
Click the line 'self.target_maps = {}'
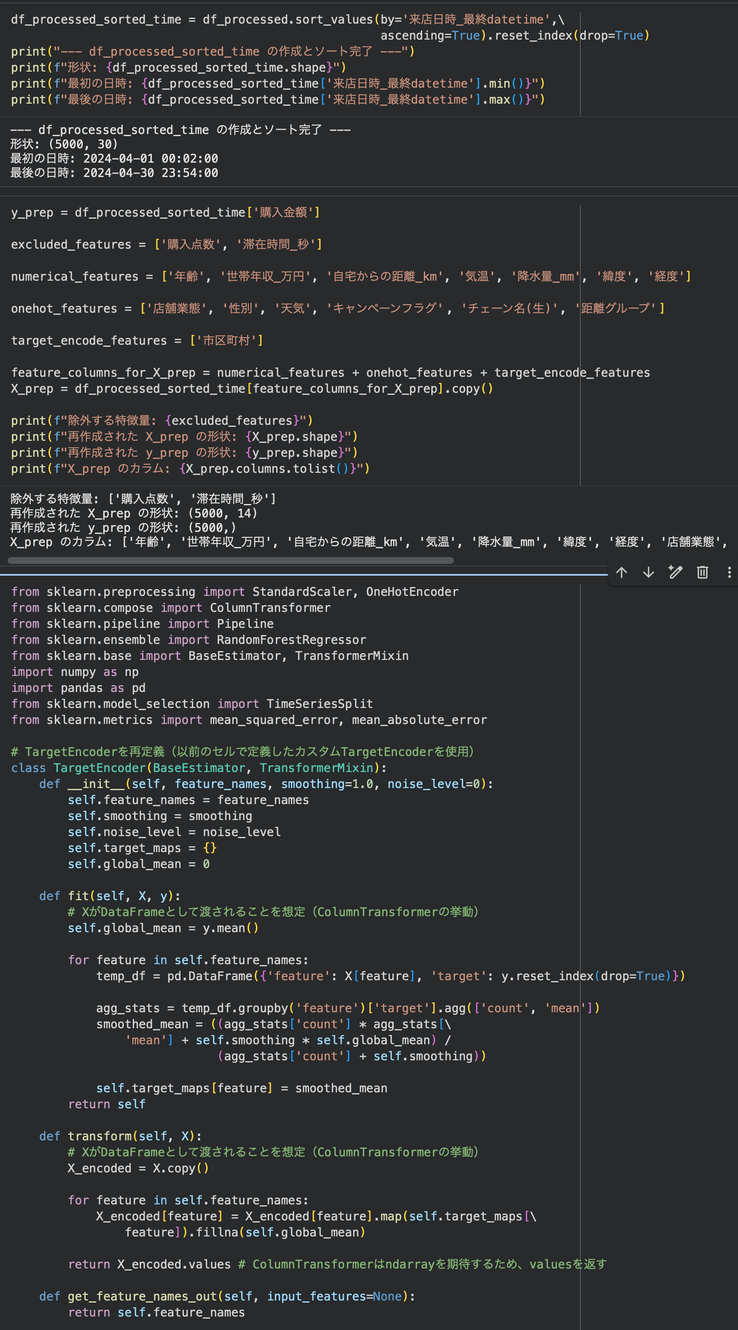[142, 848]
